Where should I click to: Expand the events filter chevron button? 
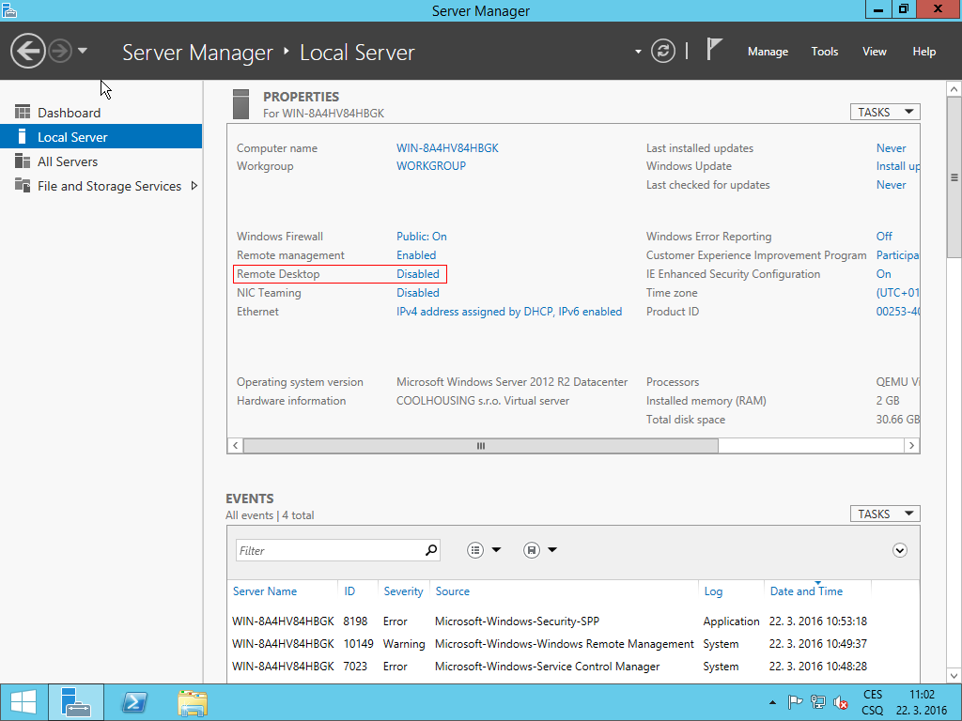[x=899, y=550]
